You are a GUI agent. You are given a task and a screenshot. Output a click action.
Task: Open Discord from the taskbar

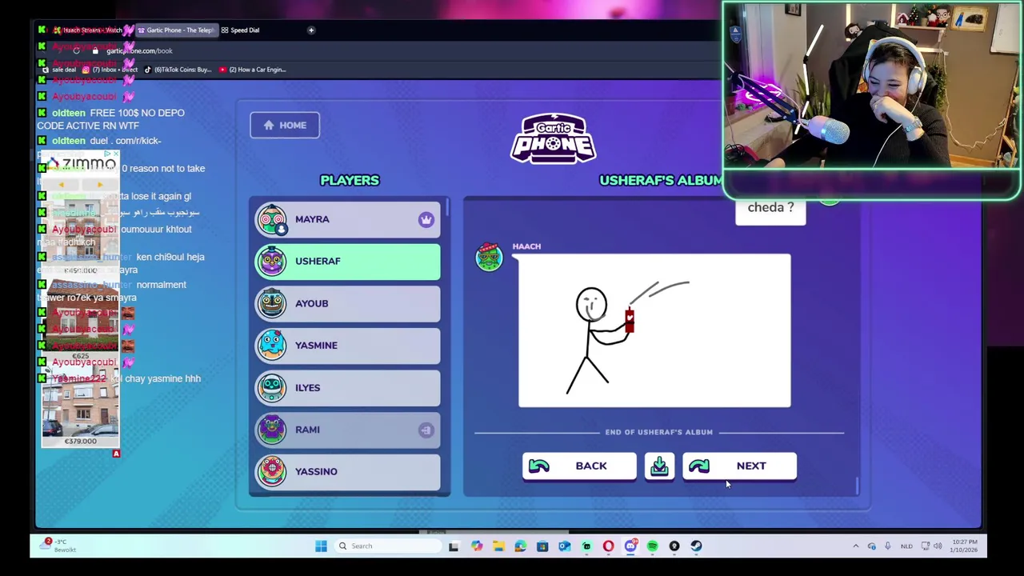tap(630, 546)
